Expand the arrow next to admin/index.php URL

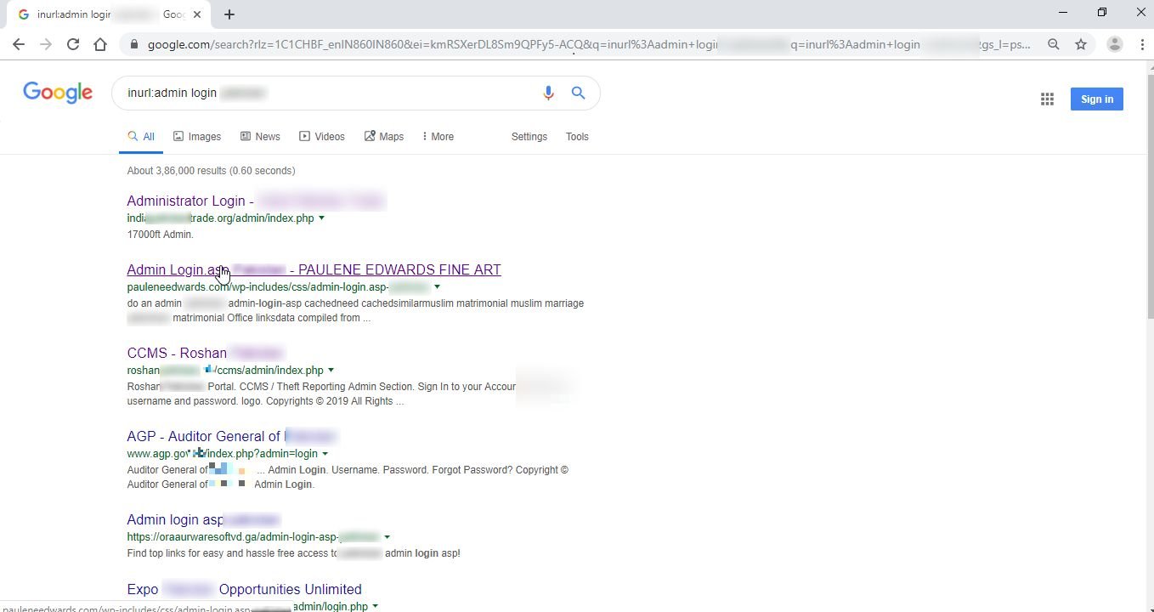click(x=321, y=218)
